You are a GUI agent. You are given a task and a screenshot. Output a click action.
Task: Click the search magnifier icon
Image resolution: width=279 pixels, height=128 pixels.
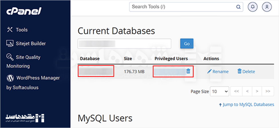tap(238, 7)
